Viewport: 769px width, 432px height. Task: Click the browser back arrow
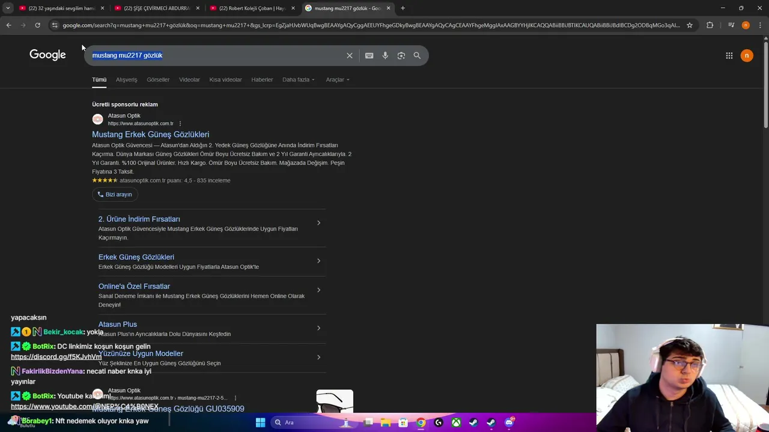click(8, 25)
